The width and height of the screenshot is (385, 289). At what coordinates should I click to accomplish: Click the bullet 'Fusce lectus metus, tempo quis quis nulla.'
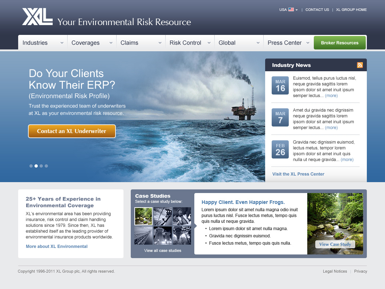pyautogui.click(x=250, y=243)
